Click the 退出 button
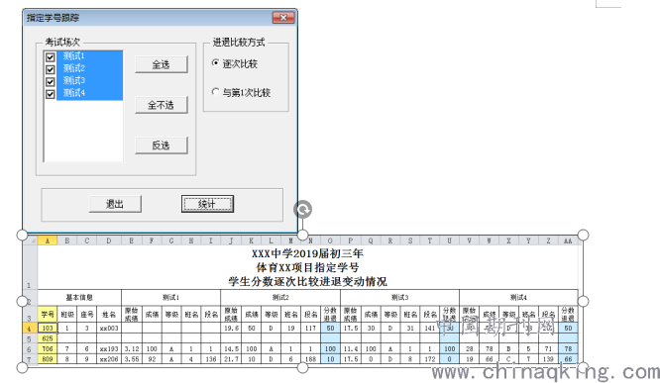The height and width of the screenshot is (383, 660). pos(115,204)
